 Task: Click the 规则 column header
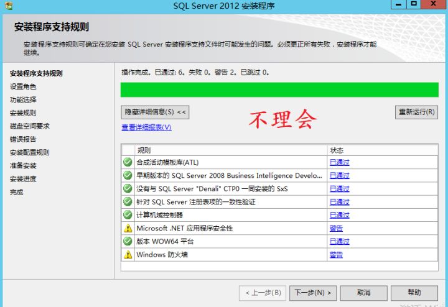(x=231, y=150)
